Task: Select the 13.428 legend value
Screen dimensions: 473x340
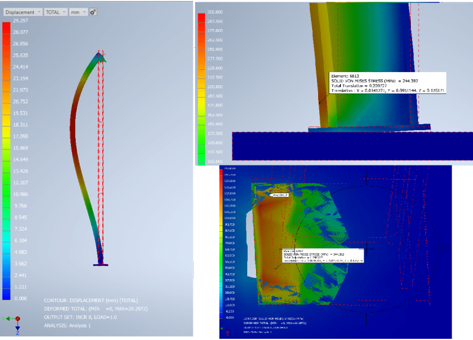Action: pos(20,171)
